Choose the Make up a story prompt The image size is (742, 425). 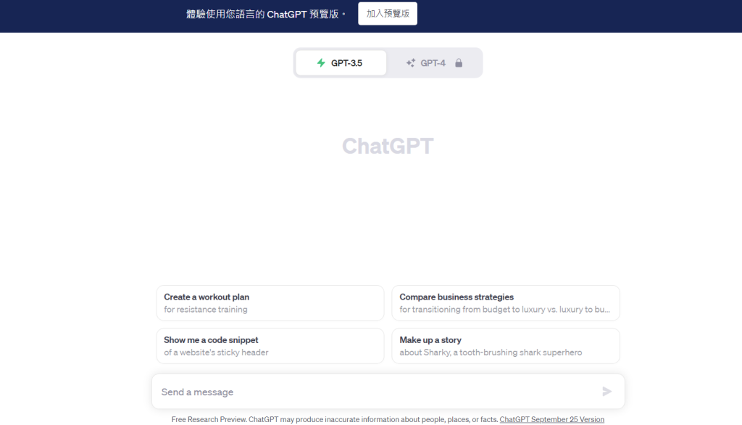point(505,345)
